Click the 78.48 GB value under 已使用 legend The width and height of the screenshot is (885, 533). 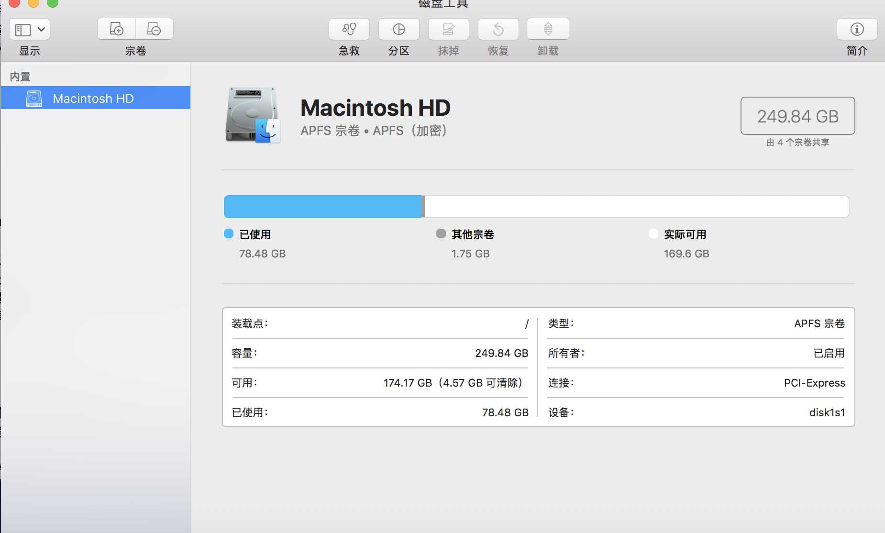(262, 254)
